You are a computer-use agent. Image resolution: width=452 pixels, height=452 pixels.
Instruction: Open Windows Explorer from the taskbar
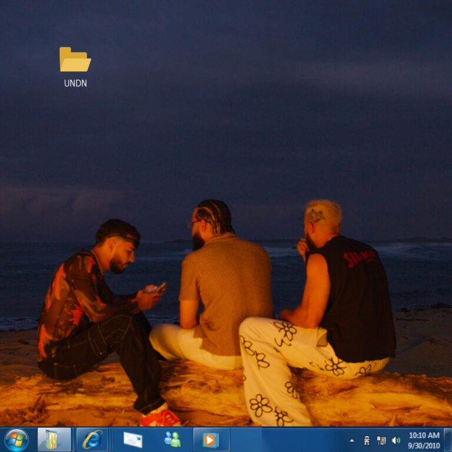click(x=54, y=440)
